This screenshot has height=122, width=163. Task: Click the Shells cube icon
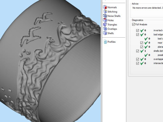pyautogui.click(x=105, y=33)
